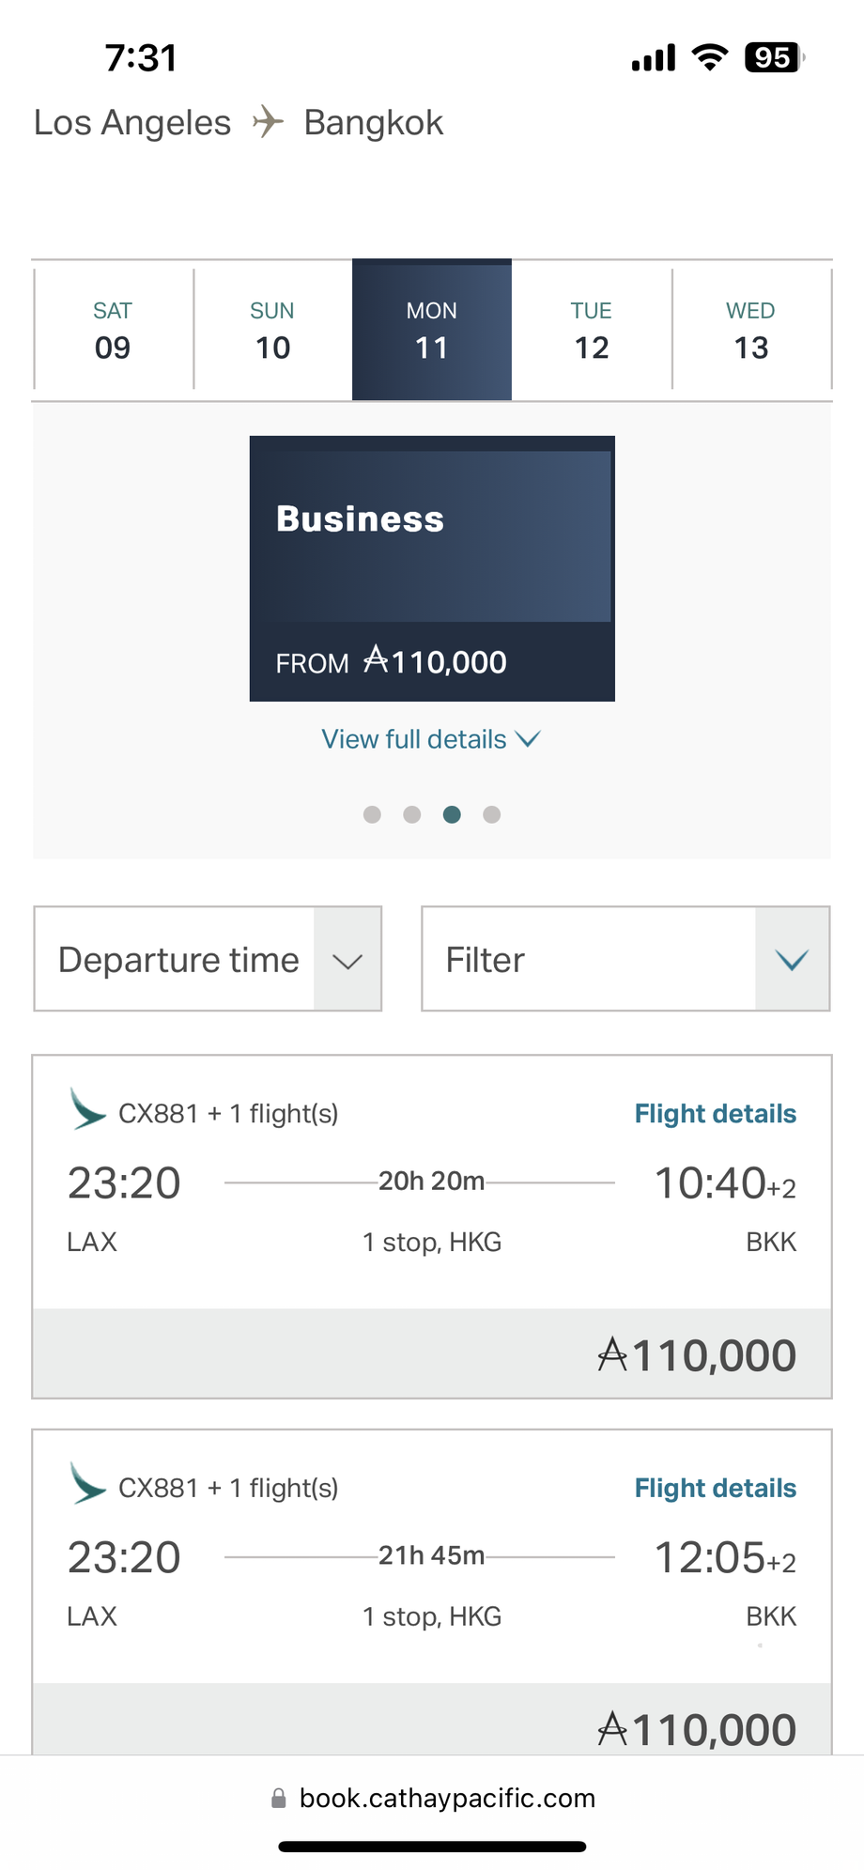Select the second carousel pagination dot
This screenshot has height=1870, width=864.
pyautogui.click(x=411, y=814)
